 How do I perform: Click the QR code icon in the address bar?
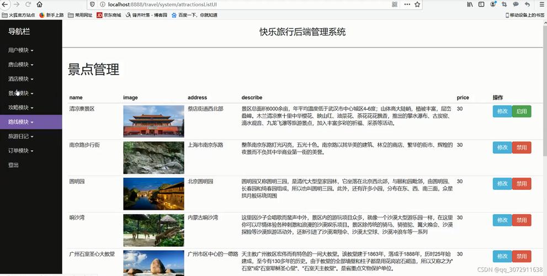[395, 4]
